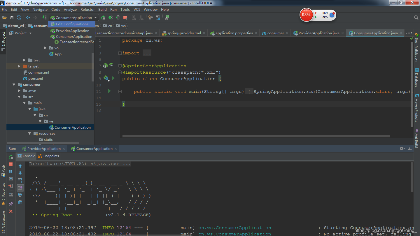Switch to the Endpoints tab

point(48,156)
